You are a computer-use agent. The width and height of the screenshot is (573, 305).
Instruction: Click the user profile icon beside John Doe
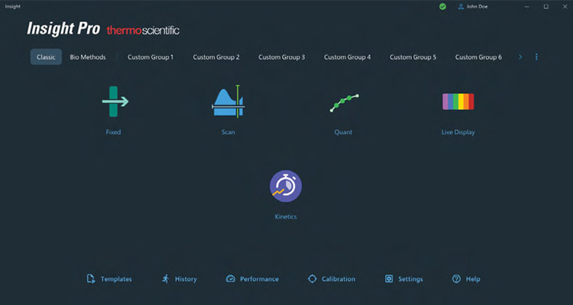pos(461,7)
